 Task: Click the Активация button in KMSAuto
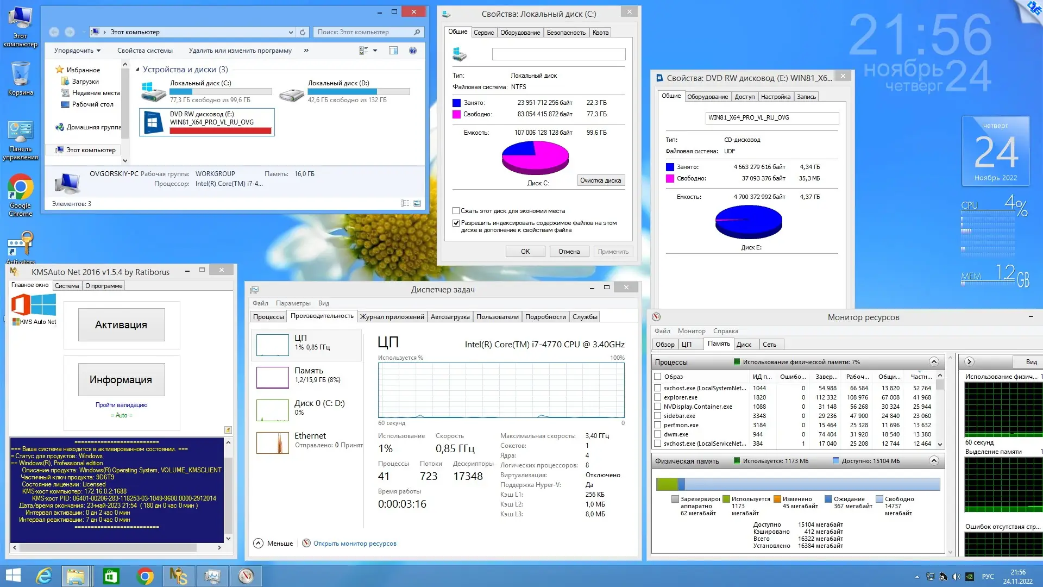(x=121, y=325)
